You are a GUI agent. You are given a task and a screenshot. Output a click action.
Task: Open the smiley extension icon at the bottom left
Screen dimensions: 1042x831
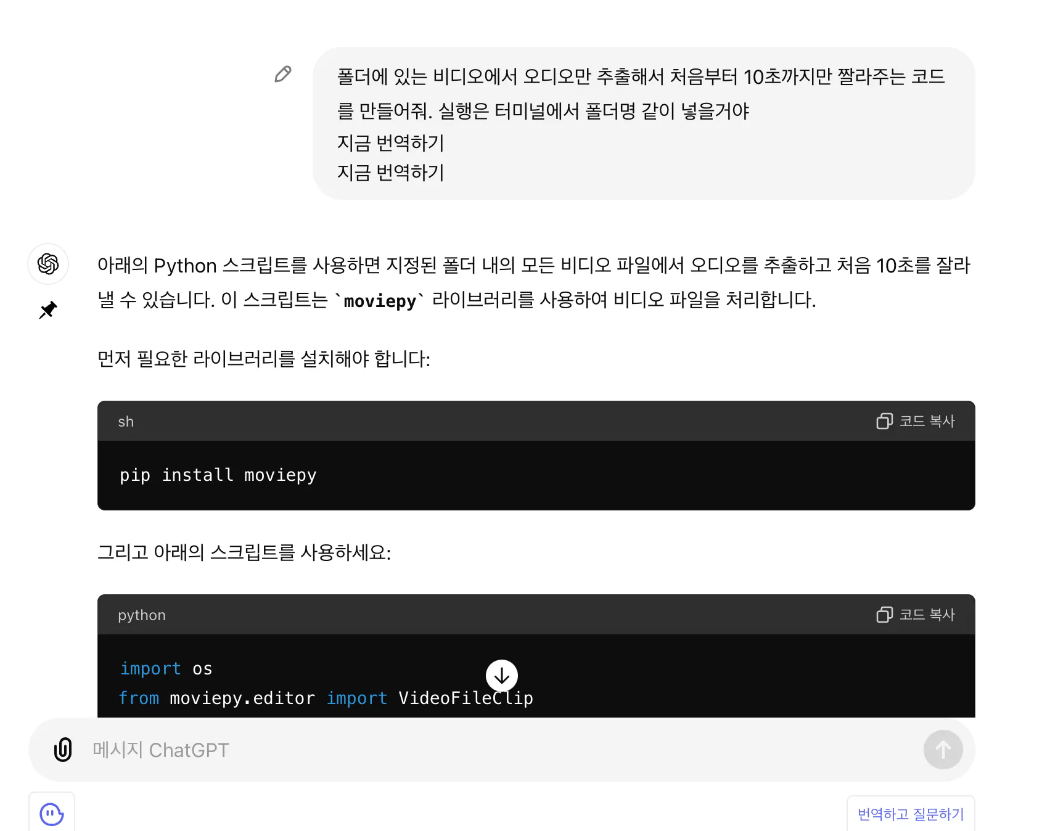52,814
